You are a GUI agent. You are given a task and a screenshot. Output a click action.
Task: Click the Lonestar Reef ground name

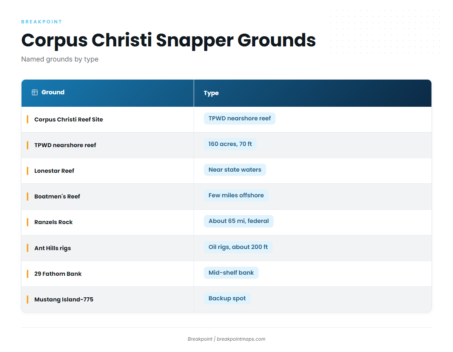point(54,171)
